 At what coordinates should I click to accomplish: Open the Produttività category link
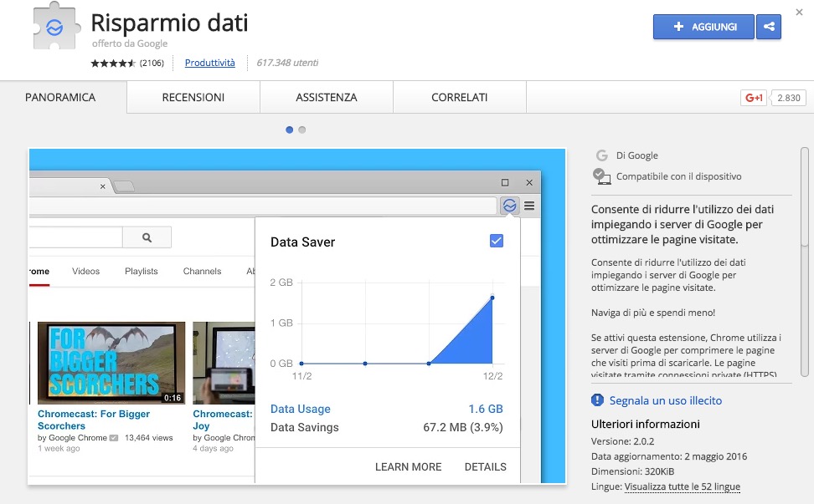click(210, 64)
